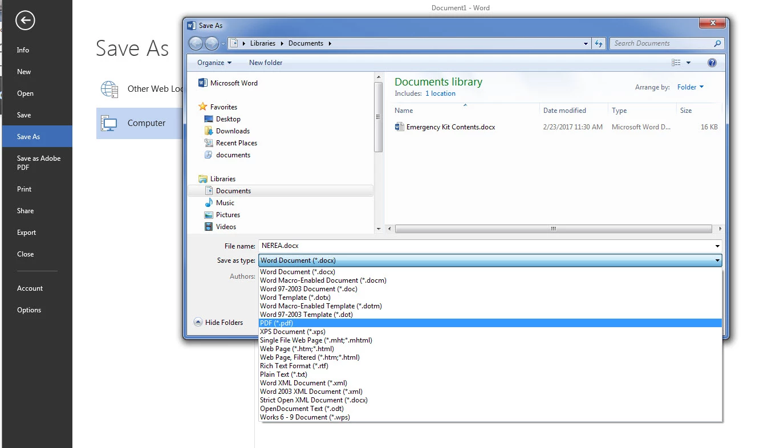Open the Organize dropdown menu
This screenshot has width=776, height=448.
click(x=214, y=63)
